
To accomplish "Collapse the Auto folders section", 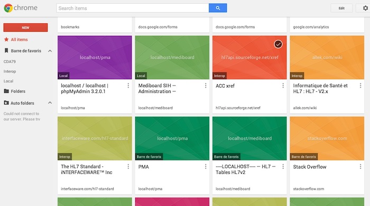I will tap(50, 103).
